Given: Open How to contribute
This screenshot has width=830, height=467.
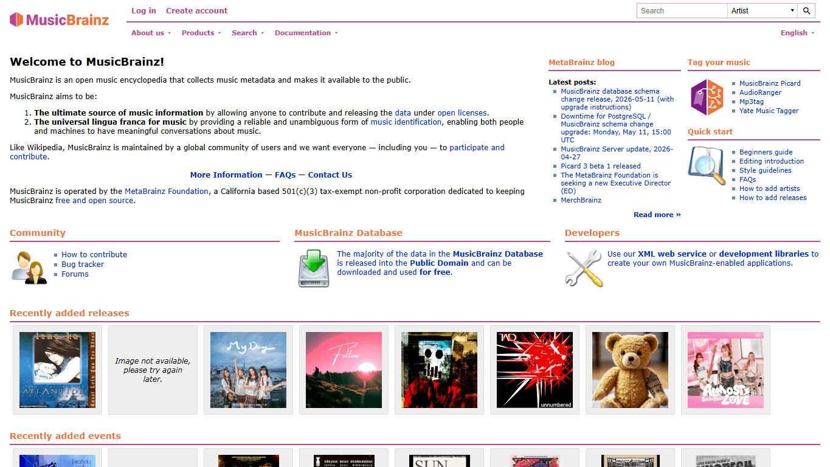Looking at the screenshot, I should coord(94,254).
